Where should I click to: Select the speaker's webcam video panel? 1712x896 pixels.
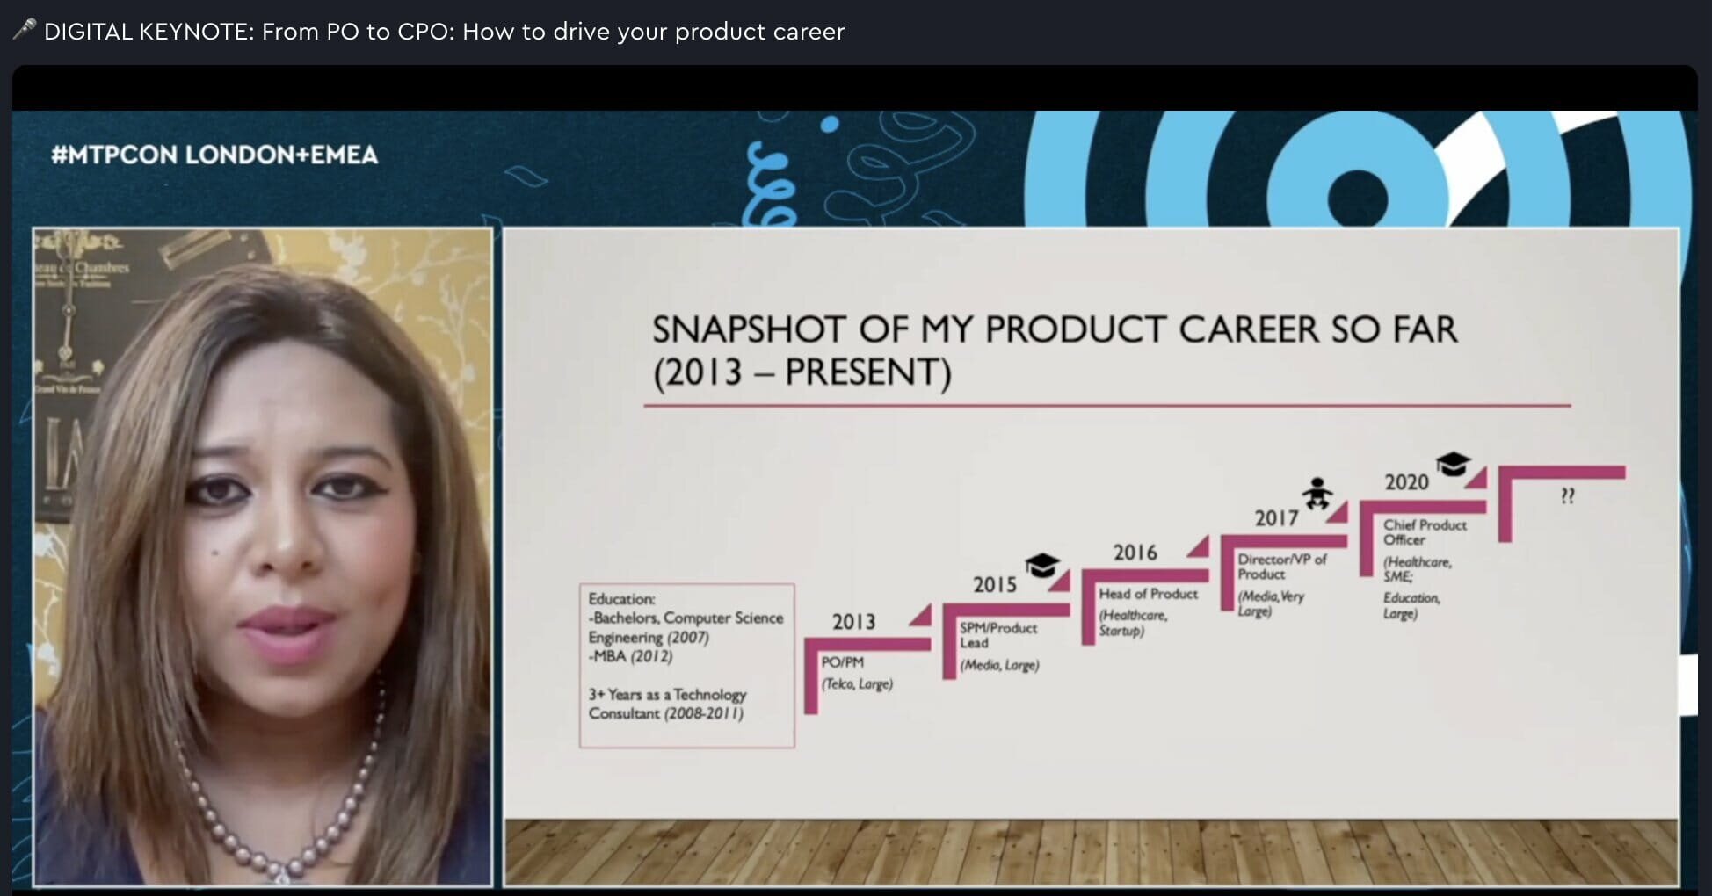262,557
